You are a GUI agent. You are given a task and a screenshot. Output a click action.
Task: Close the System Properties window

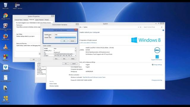click(53, 16)
